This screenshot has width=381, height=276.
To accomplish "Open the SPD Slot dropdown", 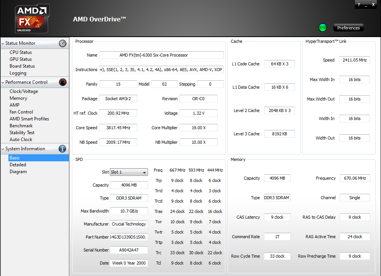I will [x=129, y=172].
